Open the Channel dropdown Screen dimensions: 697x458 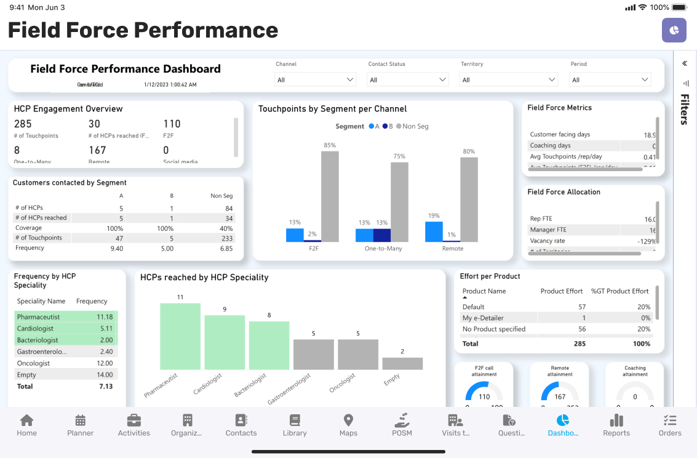tap(315, 79)
